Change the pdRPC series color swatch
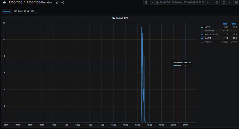This screenshot has width=239, height=129. pos(202,27)
